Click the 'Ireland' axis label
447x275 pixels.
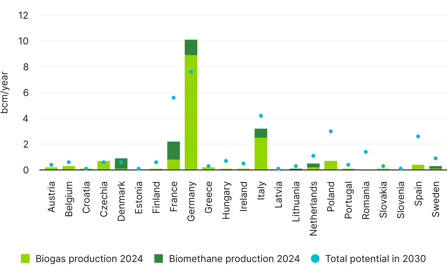click(x=243, y=197)
